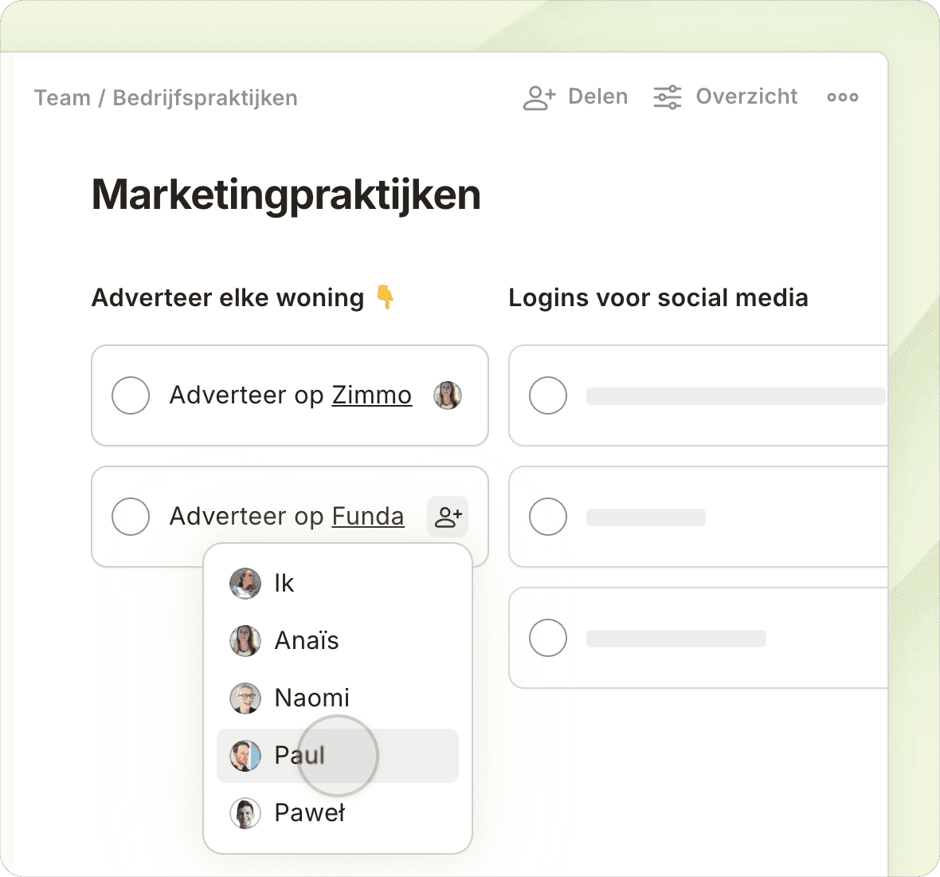Screen dimensions: 940x877
Task: Tick the first Logins voor social media task
Action: pyautogui.click(x=548, y=395)
